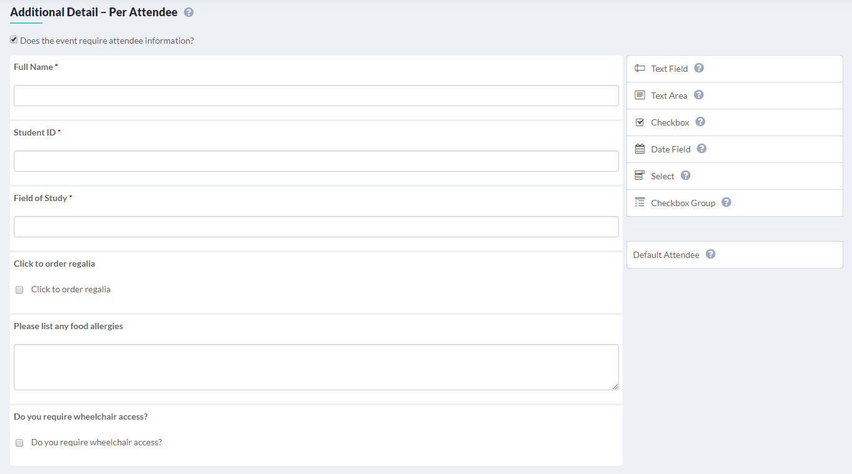Image resolution: width=852 pixels, height=474 pixels.
Task: Focus the Student ID input
Action: click(316, 161)
